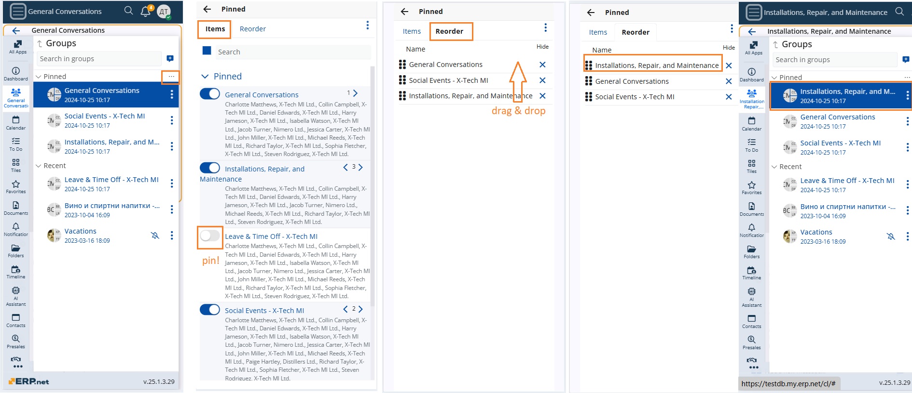This screenshot has height=393, width=912.
Task: Click search magnifier in General Conversations header
Action: [x=128, y=11]
